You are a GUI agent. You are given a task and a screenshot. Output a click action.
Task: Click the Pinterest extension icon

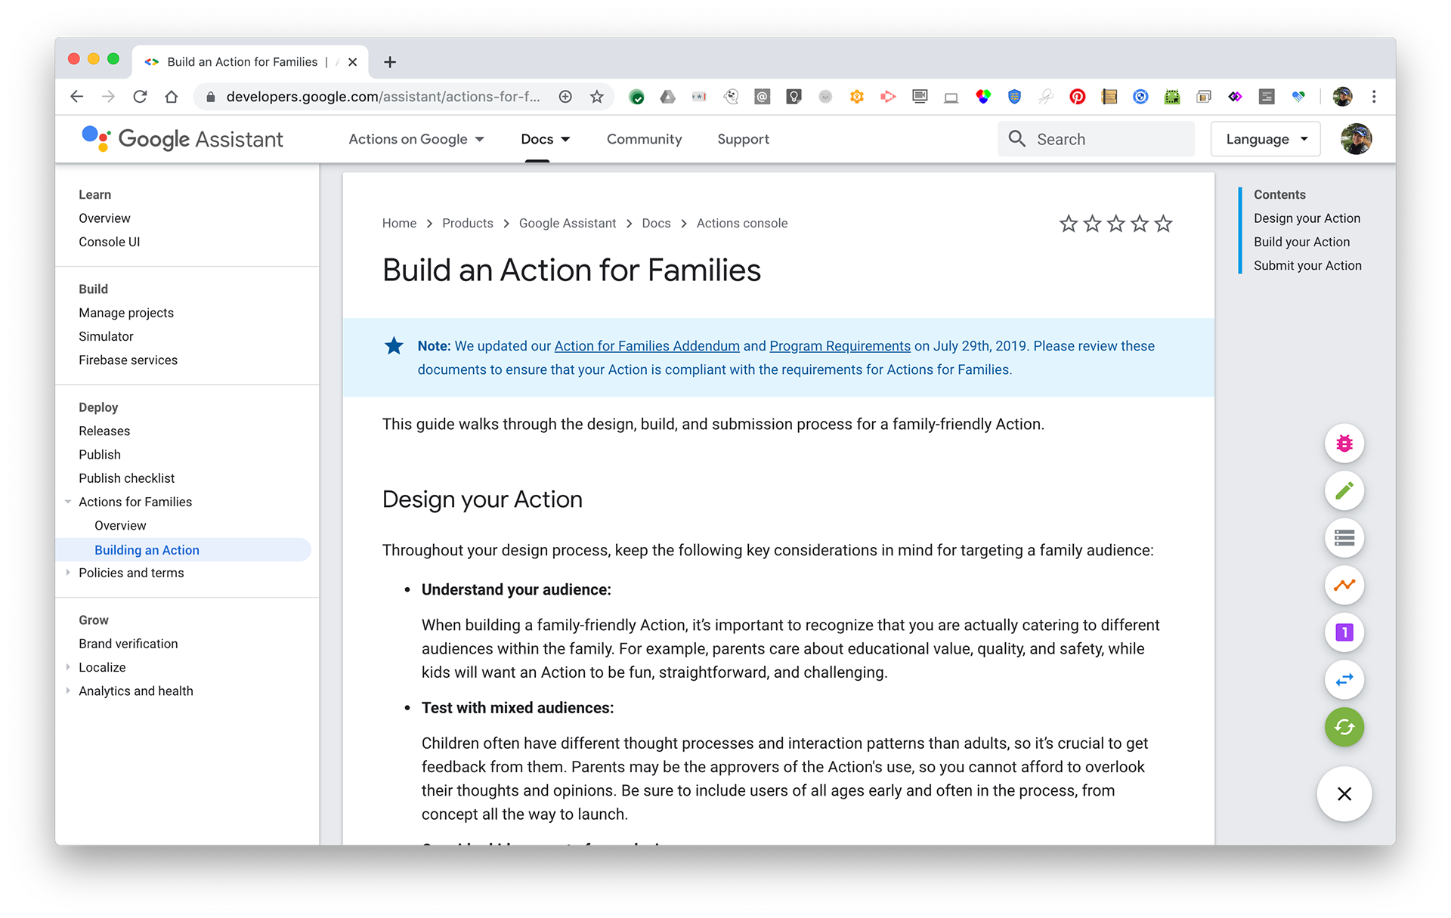click(x=1077, y=97)
